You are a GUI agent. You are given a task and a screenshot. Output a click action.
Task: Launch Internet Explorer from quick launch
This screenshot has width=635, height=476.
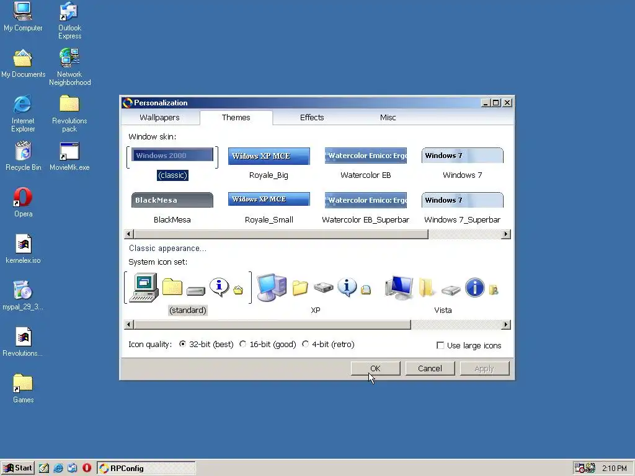(58, 469)
